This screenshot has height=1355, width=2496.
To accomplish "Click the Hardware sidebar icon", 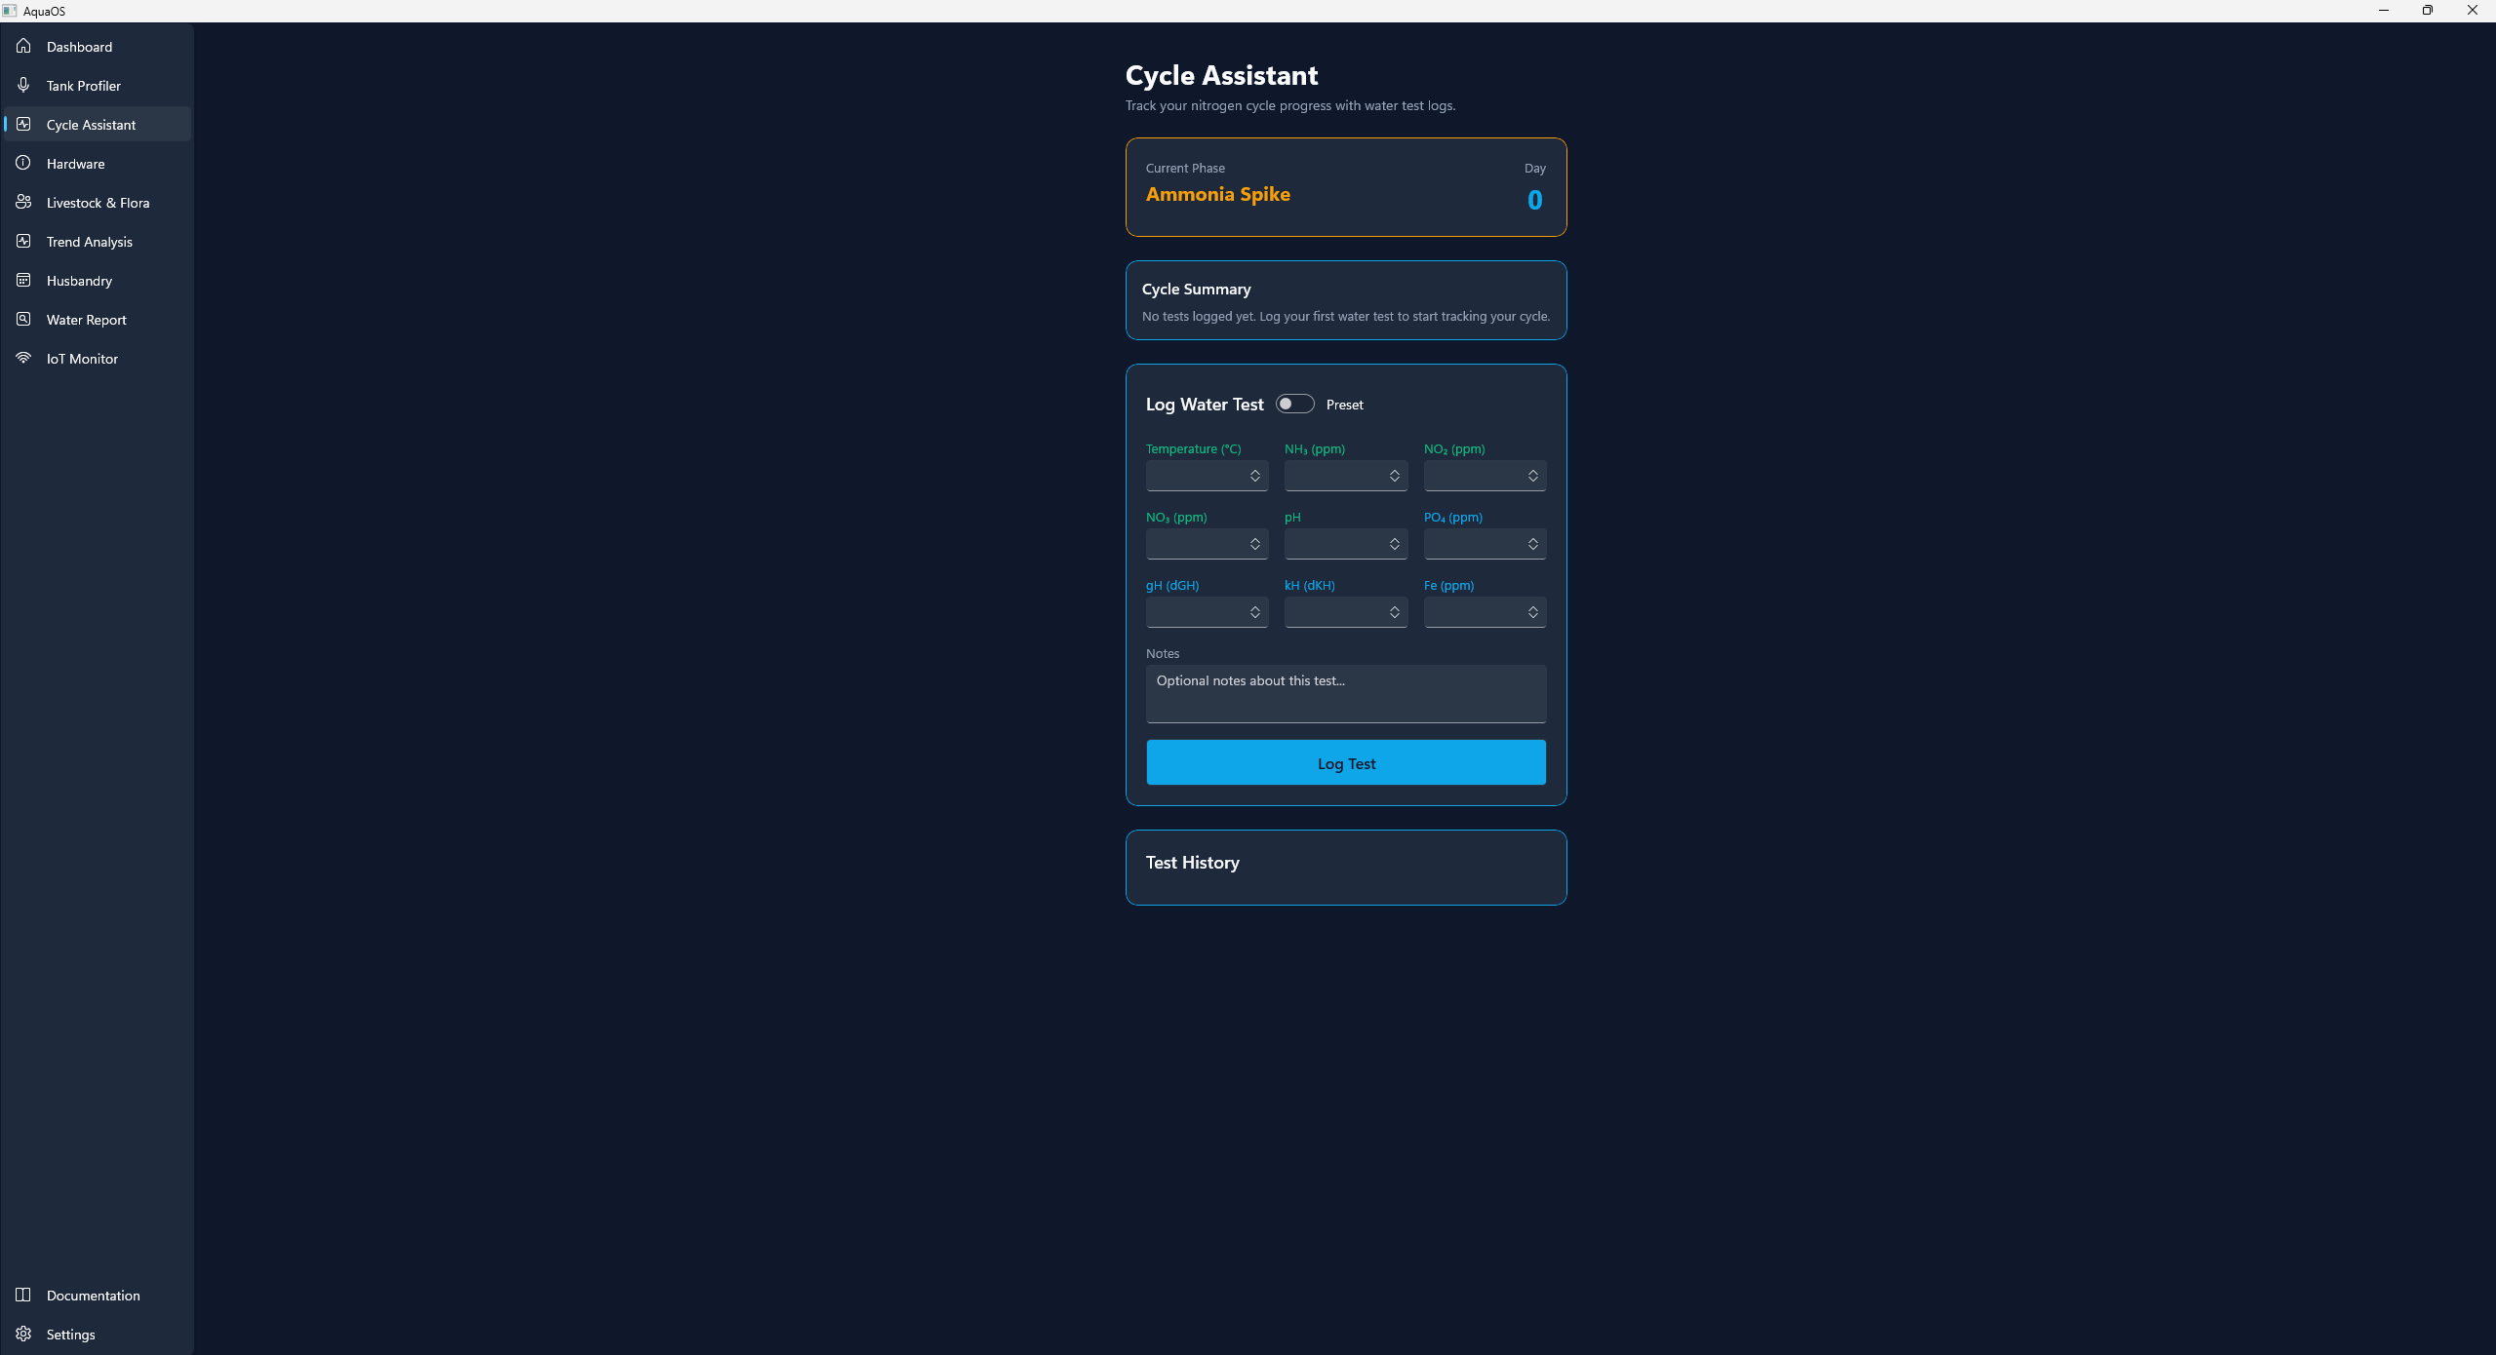I will 23,163.
